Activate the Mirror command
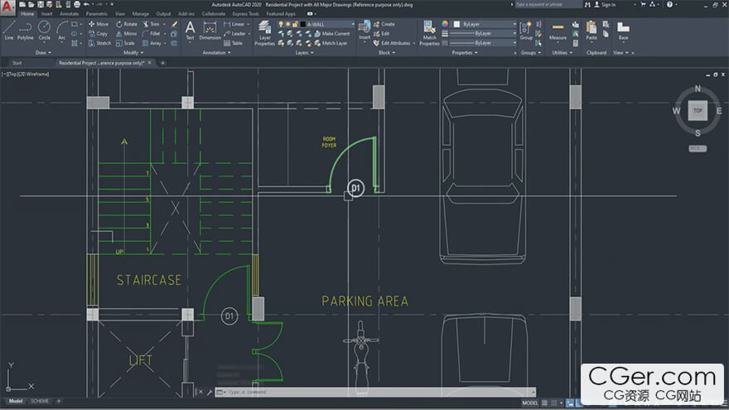 tap(127, 33)
